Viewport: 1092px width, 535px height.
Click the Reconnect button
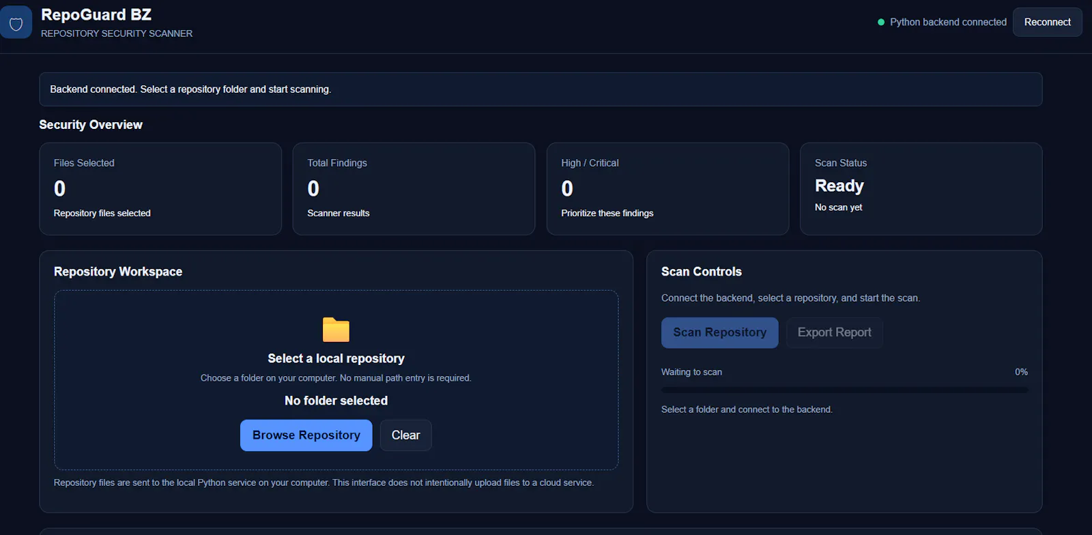pyautogui.click(x=1047, y=23)
